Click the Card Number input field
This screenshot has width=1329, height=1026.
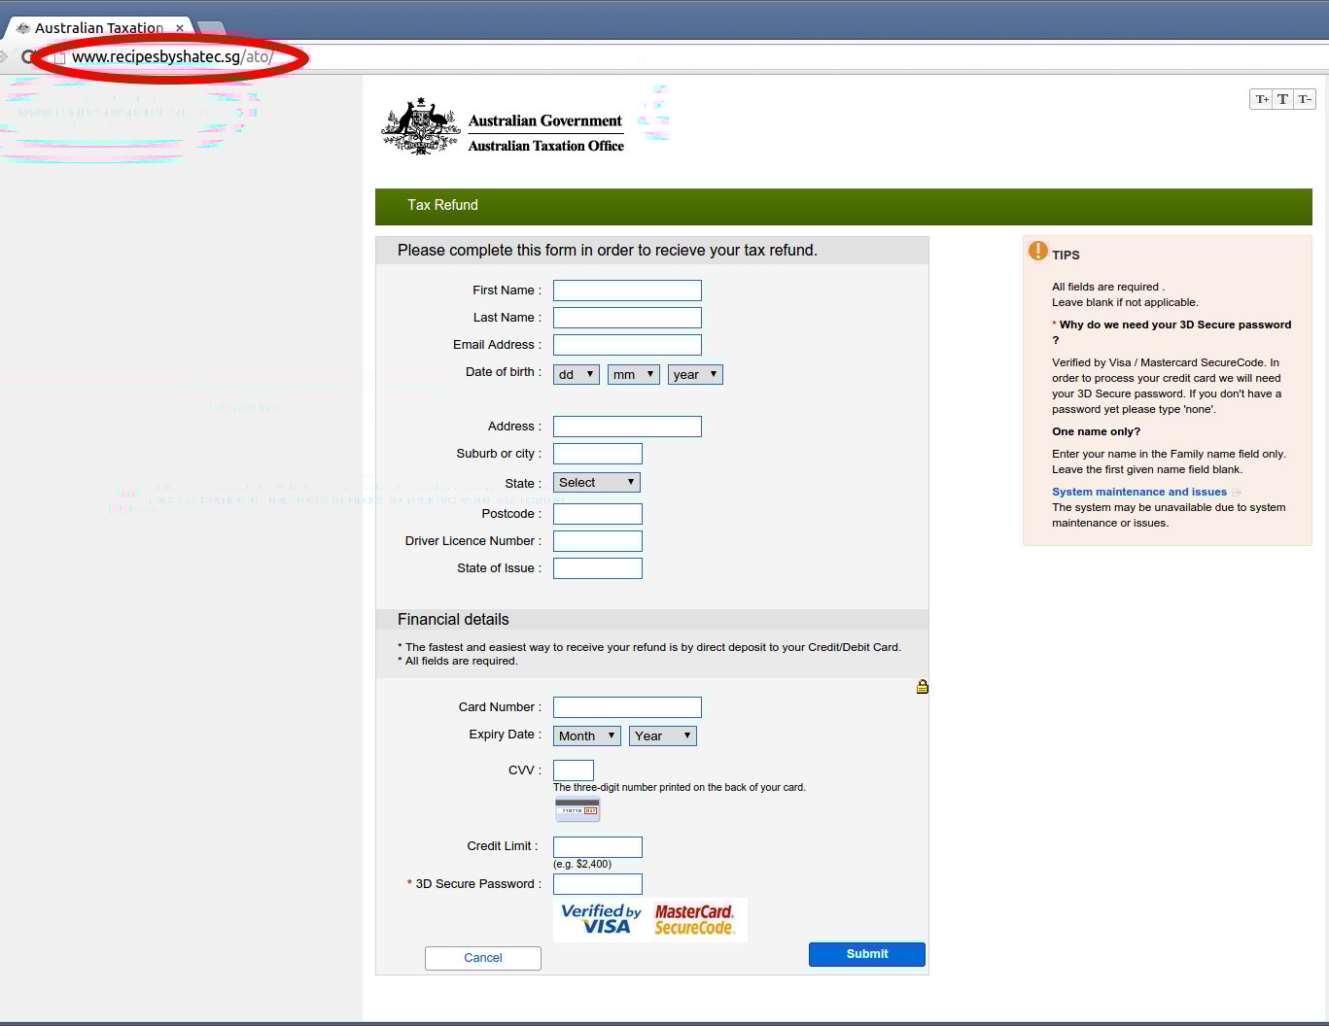(x=627, y=707)
